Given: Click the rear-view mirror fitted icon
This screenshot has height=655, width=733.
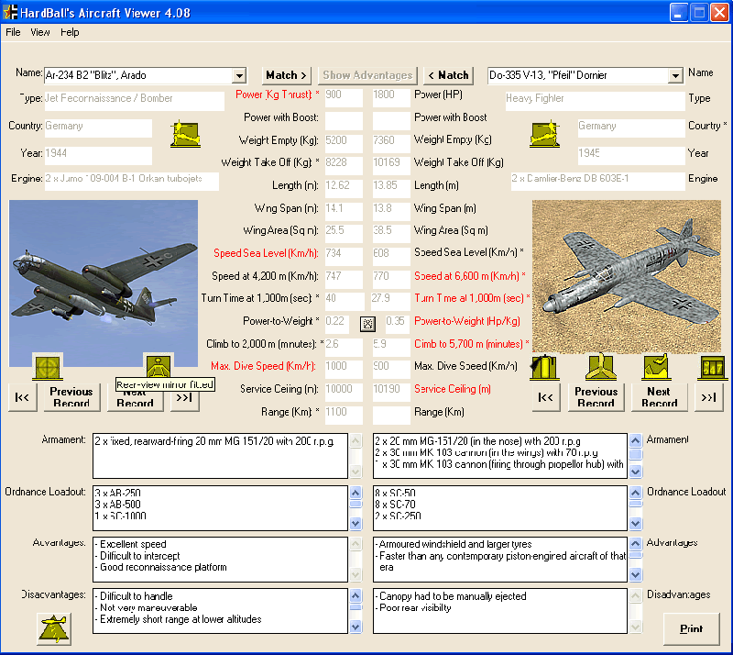Looking at the screenshot, I should point(159,366).
